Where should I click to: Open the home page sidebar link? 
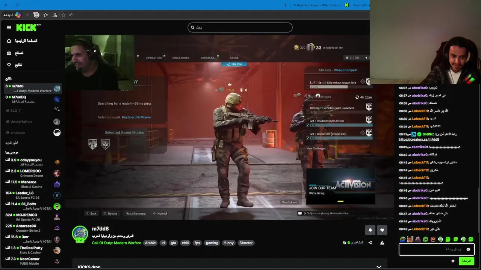coord(26,40)
